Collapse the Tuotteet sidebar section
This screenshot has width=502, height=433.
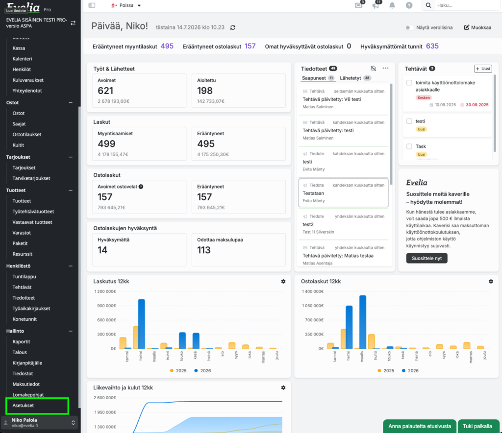pos(71,190)
